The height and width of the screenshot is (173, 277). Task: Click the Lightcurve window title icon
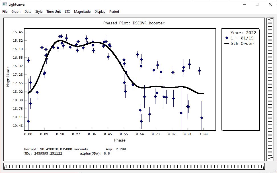[5, 4]
